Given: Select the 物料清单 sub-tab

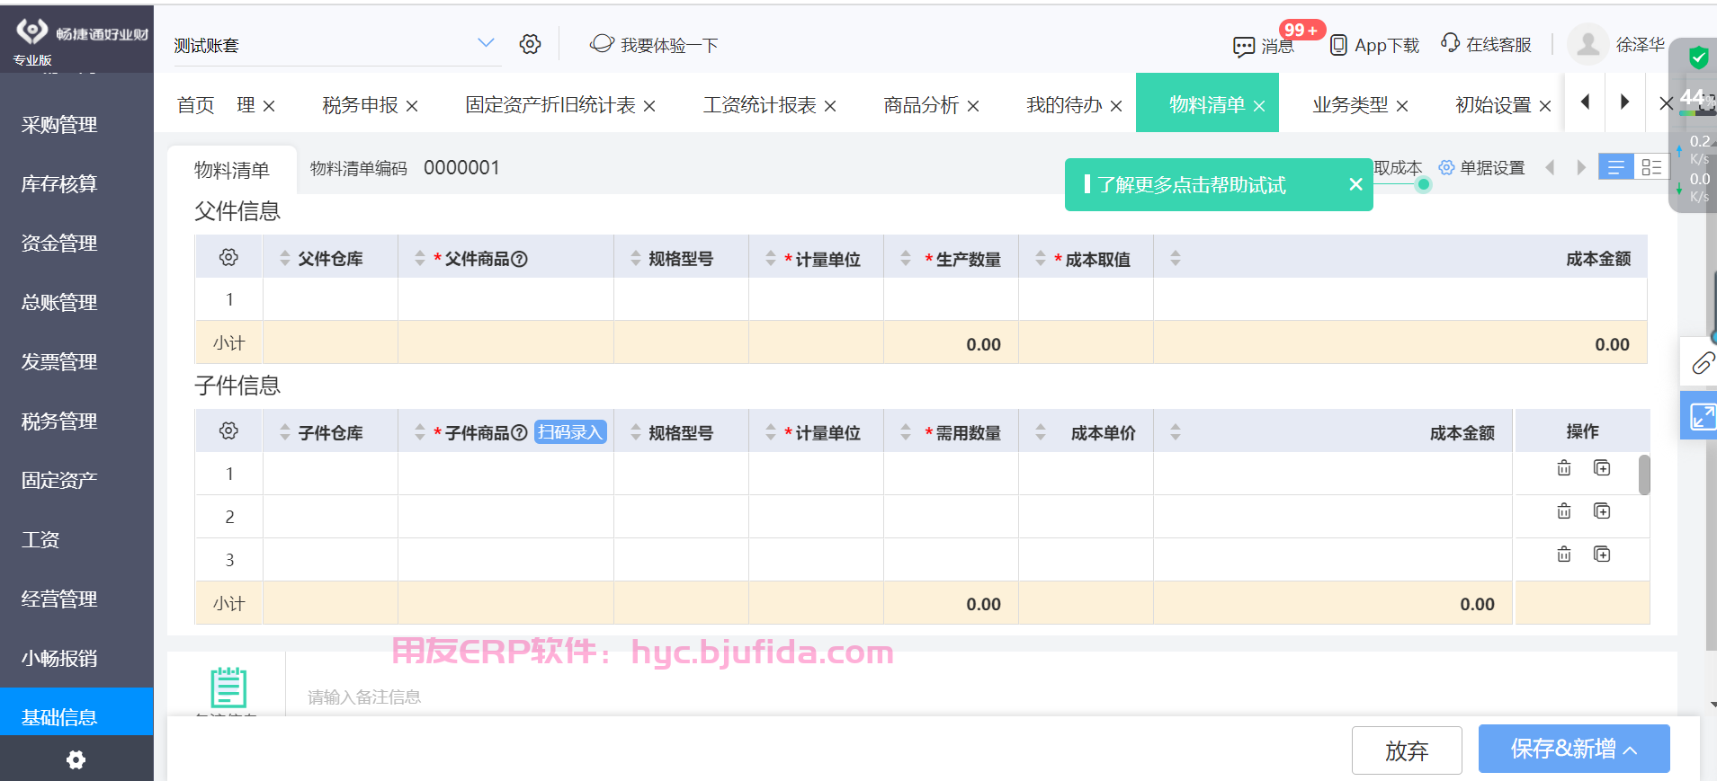Looking at the screenshot, I should pos(232,170).
